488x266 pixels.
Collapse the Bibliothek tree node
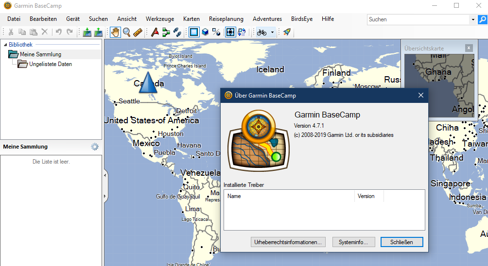point(5,45)
